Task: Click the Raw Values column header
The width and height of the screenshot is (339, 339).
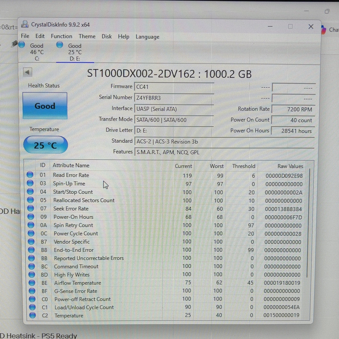Action: 290,166
